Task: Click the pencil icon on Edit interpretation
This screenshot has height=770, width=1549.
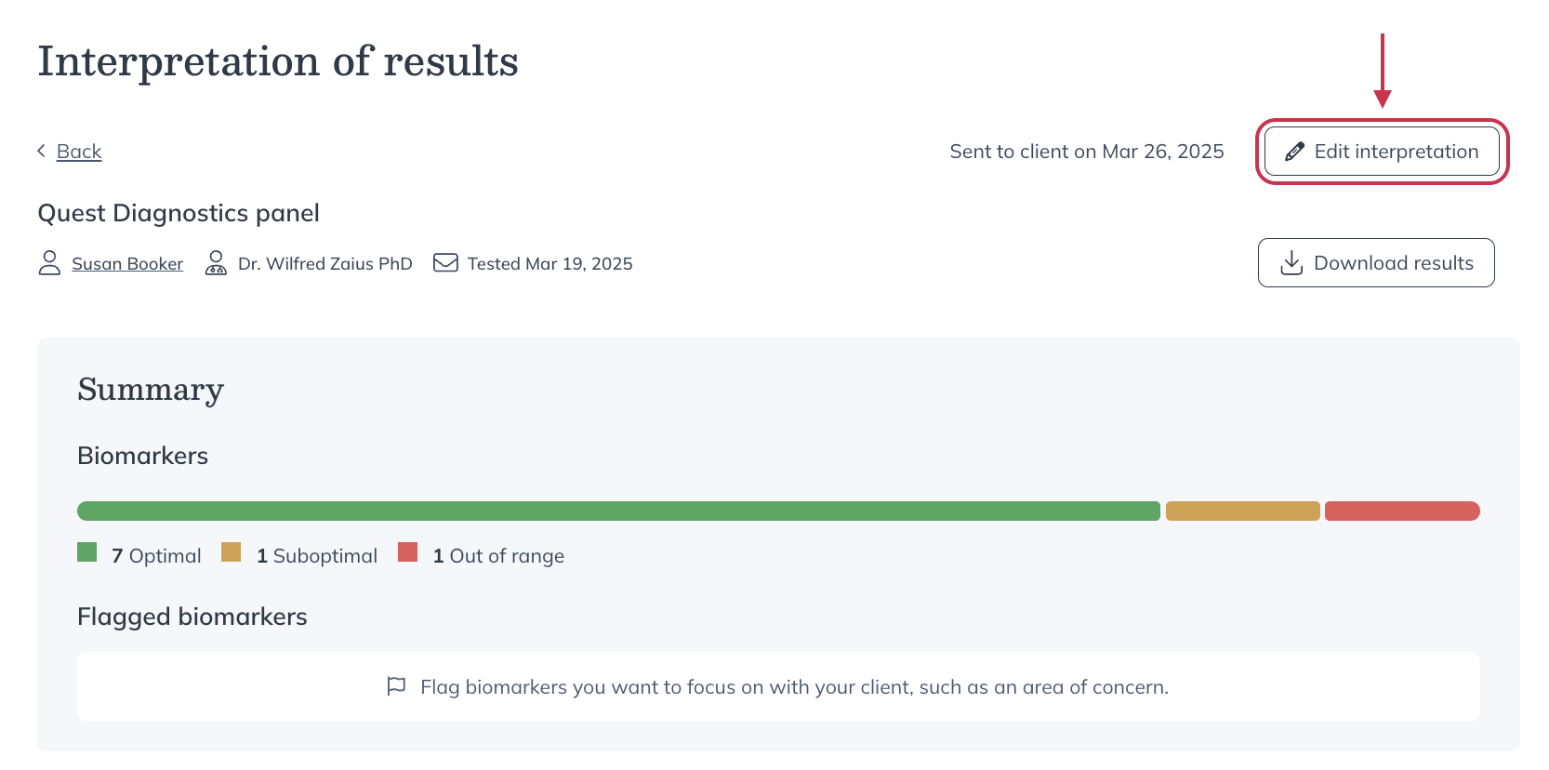Action: tap(1294, 152)
